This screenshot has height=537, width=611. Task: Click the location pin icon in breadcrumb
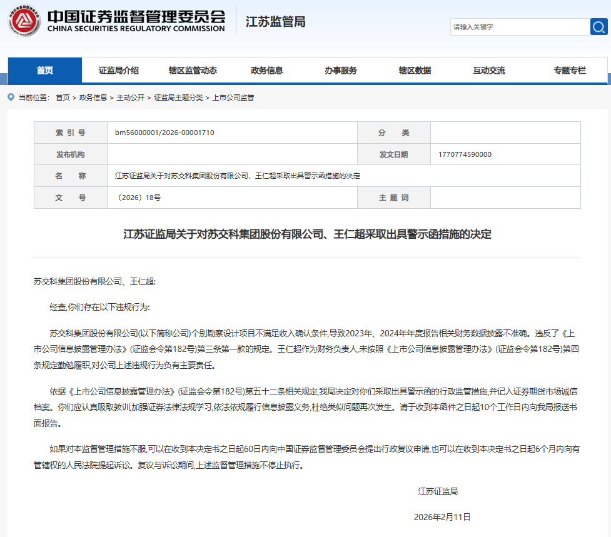[x=11, y=97]
